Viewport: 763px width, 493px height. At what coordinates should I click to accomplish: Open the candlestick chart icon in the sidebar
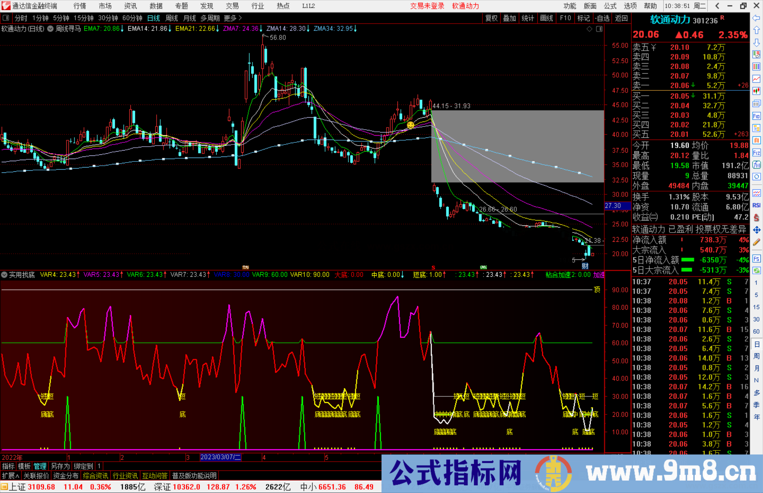pos(756,91)
